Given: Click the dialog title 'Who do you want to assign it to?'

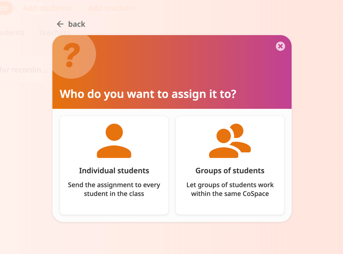Looking at the screenshot, I should pos(148,94).
